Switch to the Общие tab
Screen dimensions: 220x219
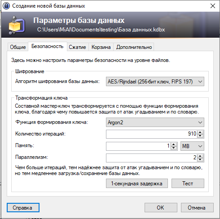pyautogui.click(x=18, y=47)
